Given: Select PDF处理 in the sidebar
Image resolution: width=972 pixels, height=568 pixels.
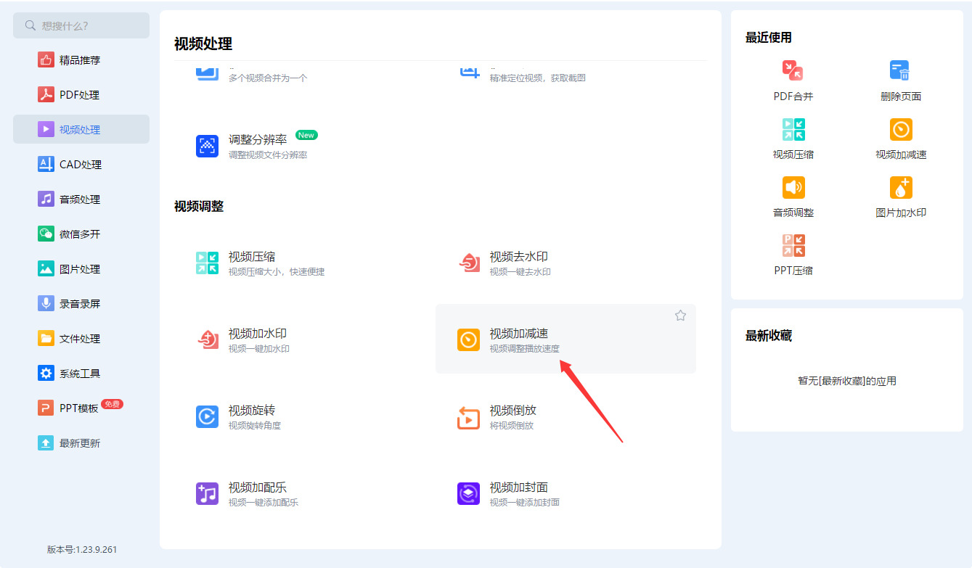Looking at the screenshot, I should [81, 95].
